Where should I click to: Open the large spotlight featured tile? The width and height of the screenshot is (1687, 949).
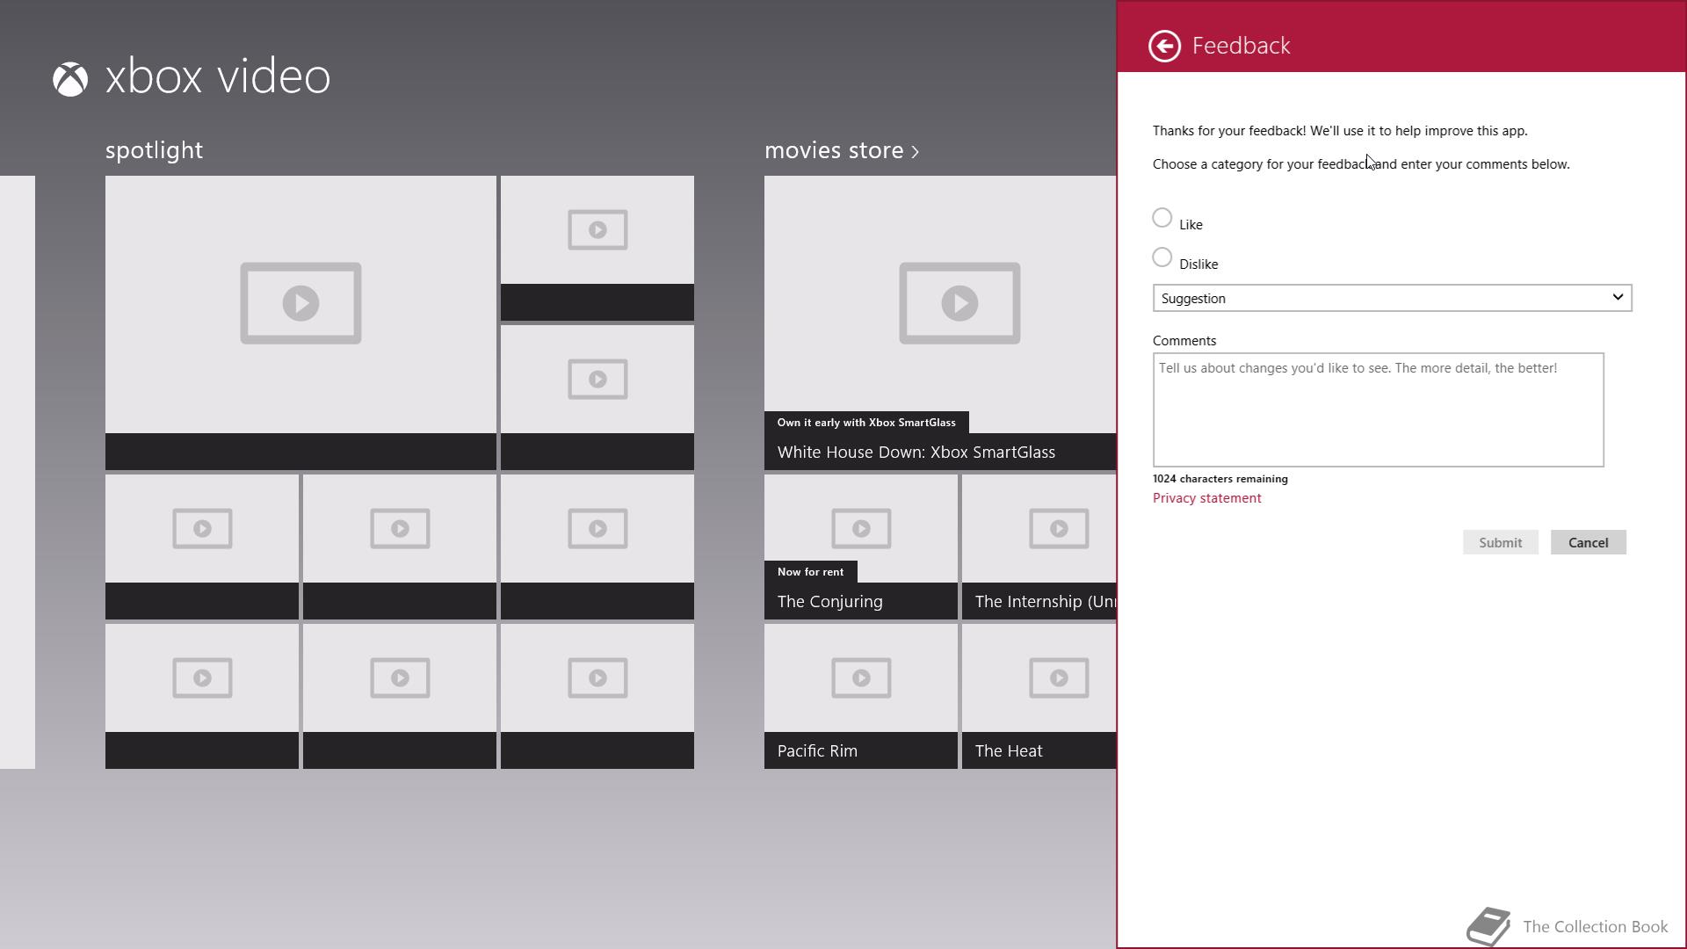[x=300, y=322]
